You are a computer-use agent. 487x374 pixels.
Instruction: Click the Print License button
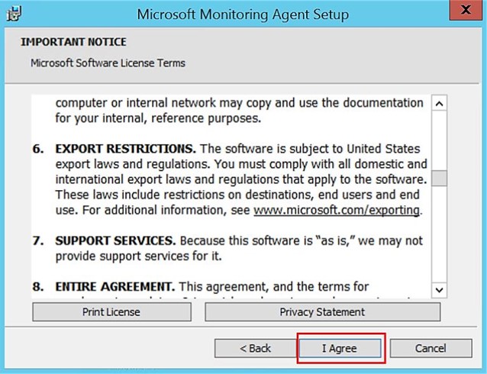pyautogui.click(x=111, y=312)
